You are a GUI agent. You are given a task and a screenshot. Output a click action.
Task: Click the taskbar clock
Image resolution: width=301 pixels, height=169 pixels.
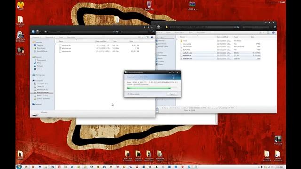pos(279,167)
